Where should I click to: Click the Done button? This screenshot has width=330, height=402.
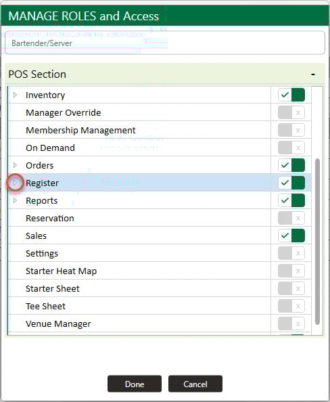coord(135,384)
